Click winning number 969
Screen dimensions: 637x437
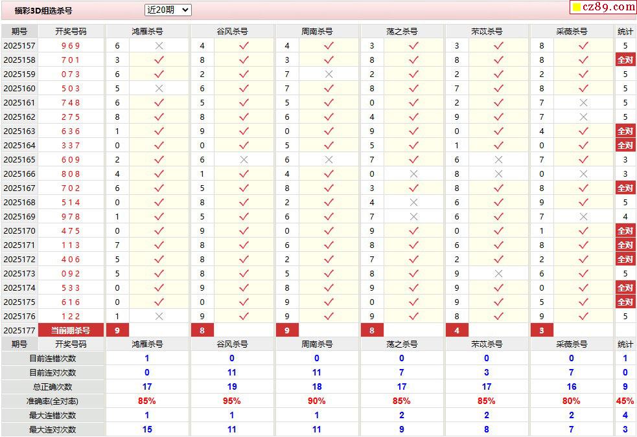click(71, 46)
